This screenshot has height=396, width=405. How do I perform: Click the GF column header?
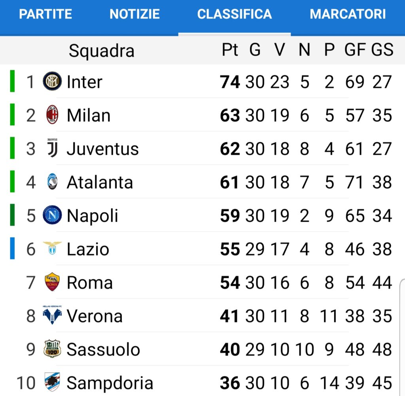point(355,49)
